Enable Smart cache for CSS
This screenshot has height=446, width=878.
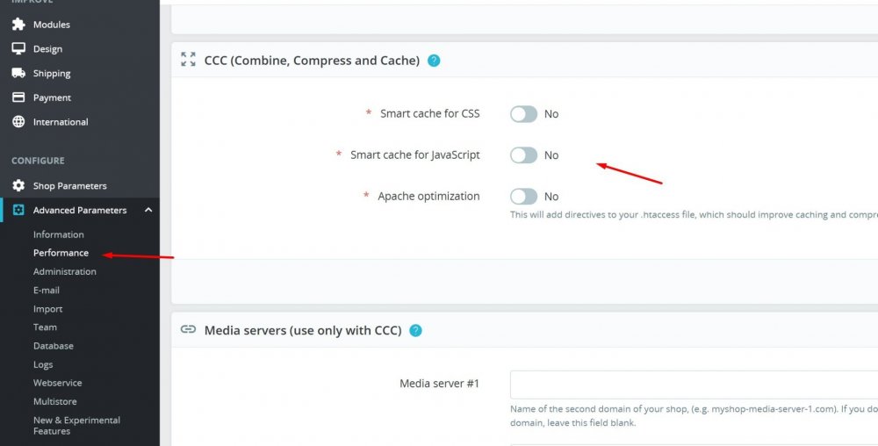point(523,114)
